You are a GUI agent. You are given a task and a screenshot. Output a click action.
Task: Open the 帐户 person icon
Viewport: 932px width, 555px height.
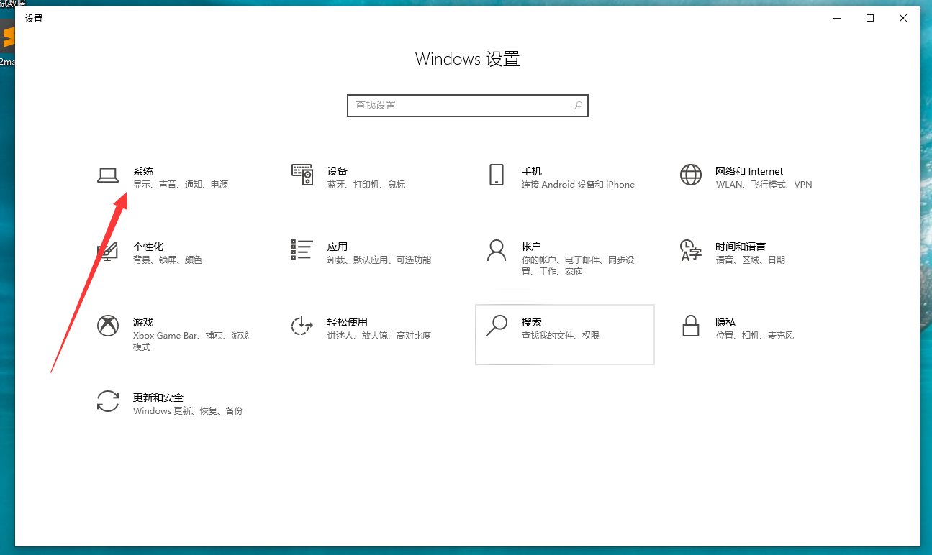pyautogui.click(x=497, y=250)
